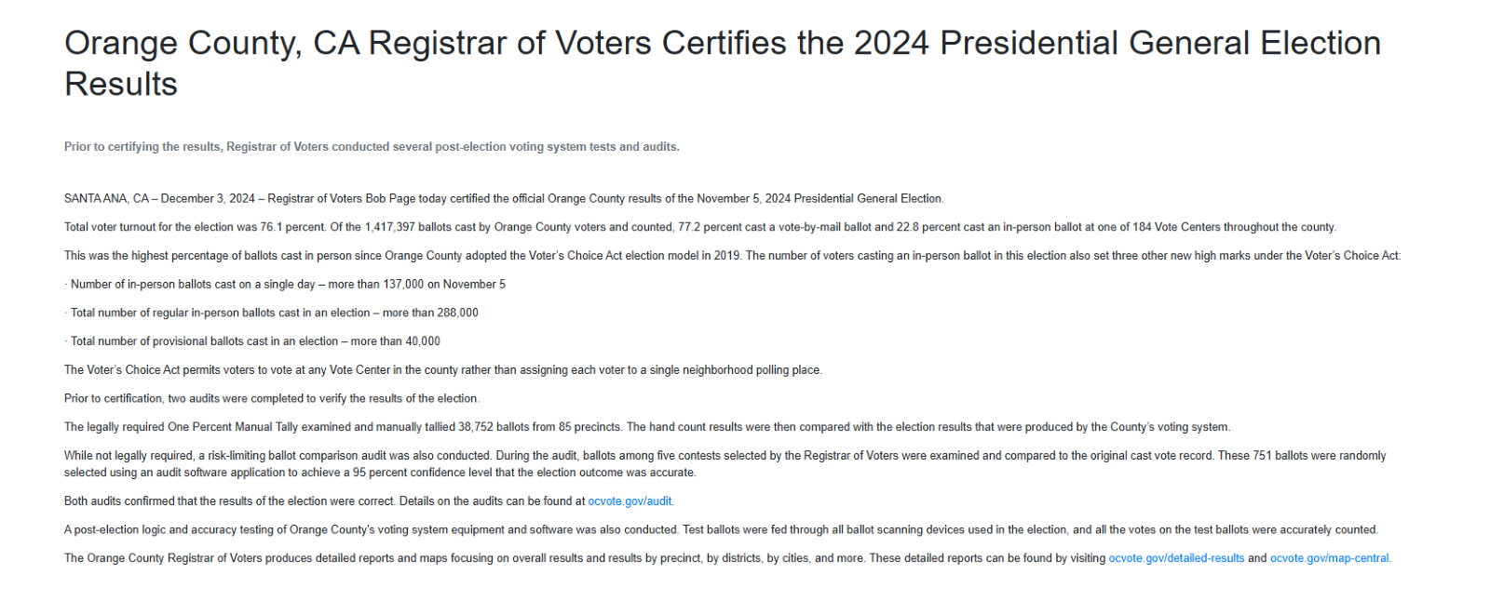Click the 'Prior to certification, two audits' line
Screen dimensions: 1490x614
271,399
